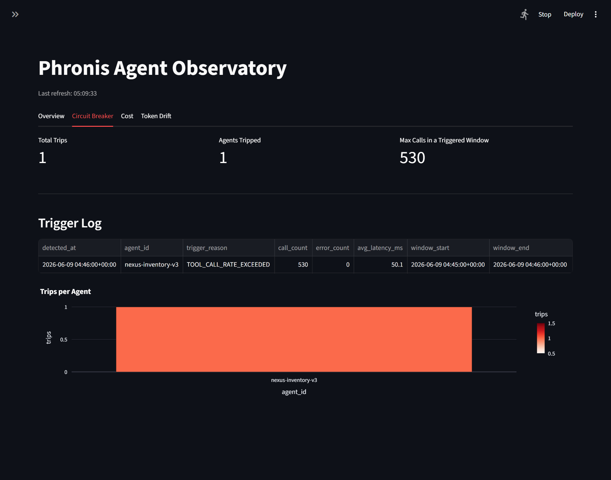This screenshot has height=480, width=611.
Task: Open the Cost tab
Action: (127, 116)
